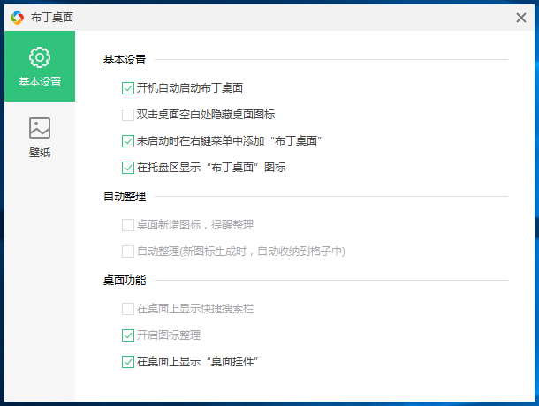Select the gear icon for 基本设置
The image size is (539, 406).
40,57
